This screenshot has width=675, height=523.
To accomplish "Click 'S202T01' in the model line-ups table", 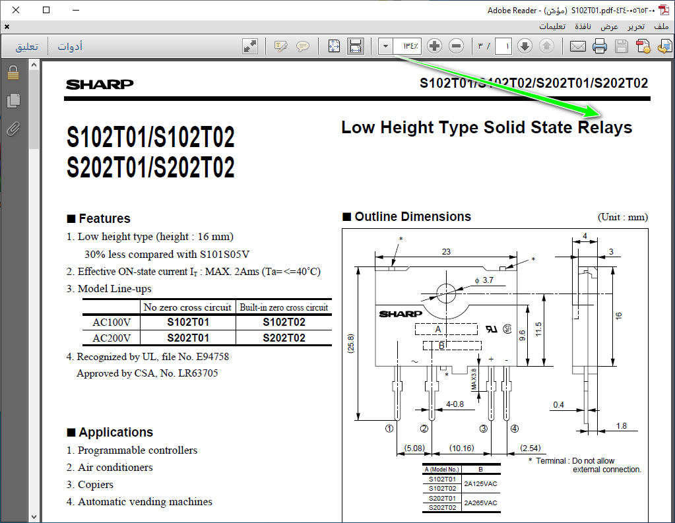I will (x=188, y=338).
